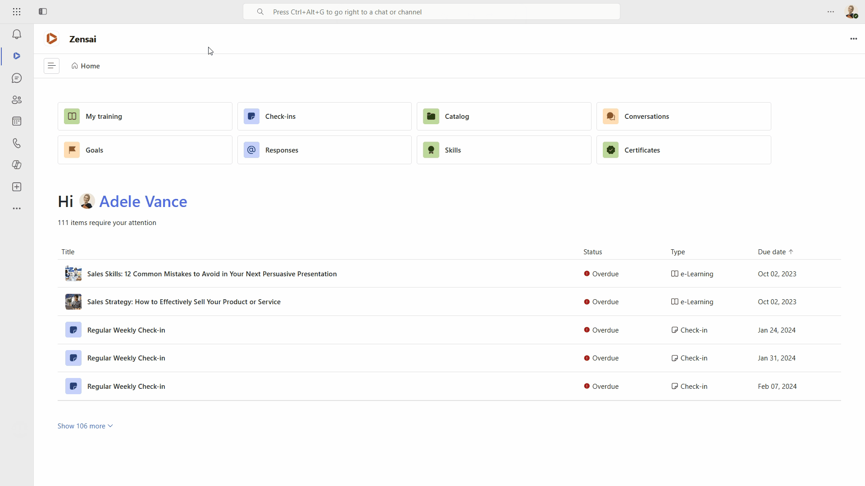Sort by the Type column header

point(678,252)
